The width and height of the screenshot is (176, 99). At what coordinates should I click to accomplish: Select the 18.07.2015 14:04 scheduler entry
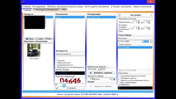click(101, 17)
